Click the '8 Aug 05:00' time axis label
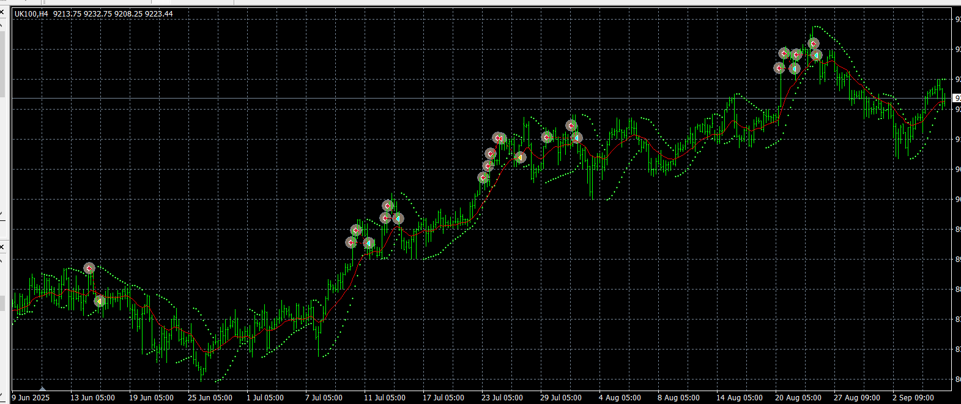Viewport: 961px width, 404px height. pyautogui.click(x=678, y=397)
